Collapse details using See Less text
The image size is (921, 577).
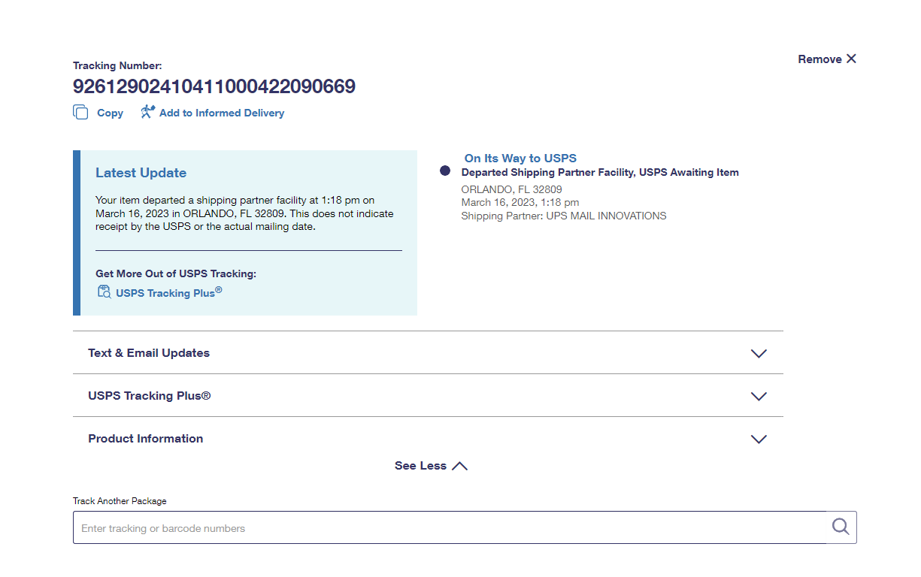click(420, 466)
